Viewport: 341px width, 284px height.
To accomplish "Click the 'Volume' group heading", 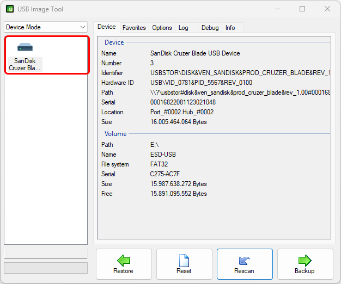I will (x=115, y=134).
